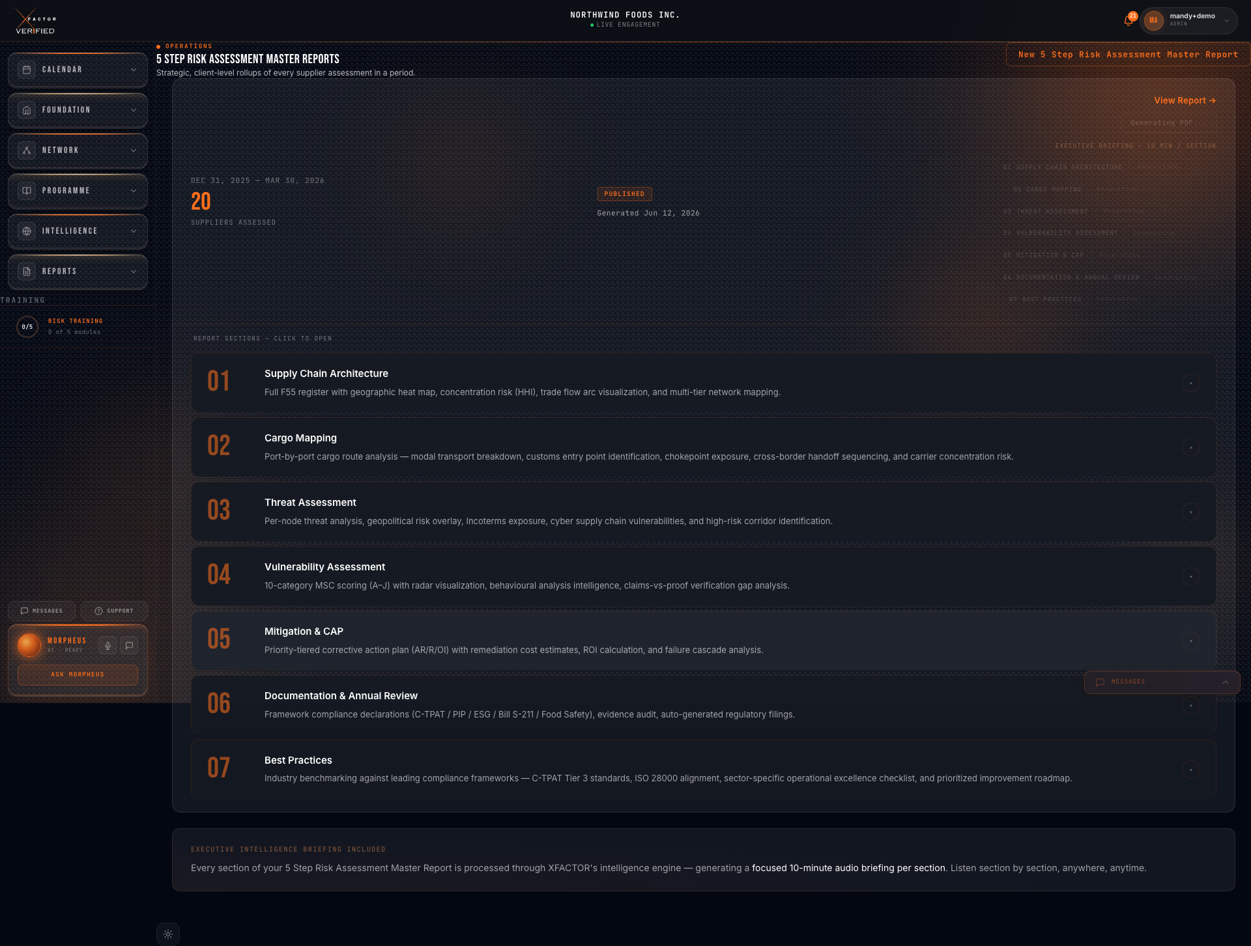The height and width of the screenshot is (946, 1251).
Task: Open the notifications bell
Action: [1129, 20]
